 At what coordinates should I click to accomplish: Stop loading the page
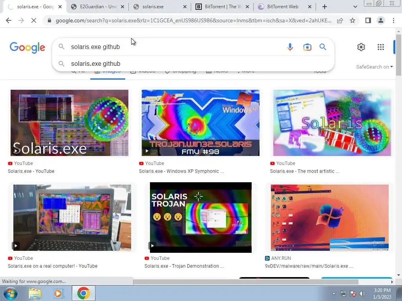pyautogui.click(x=34, y=20)
